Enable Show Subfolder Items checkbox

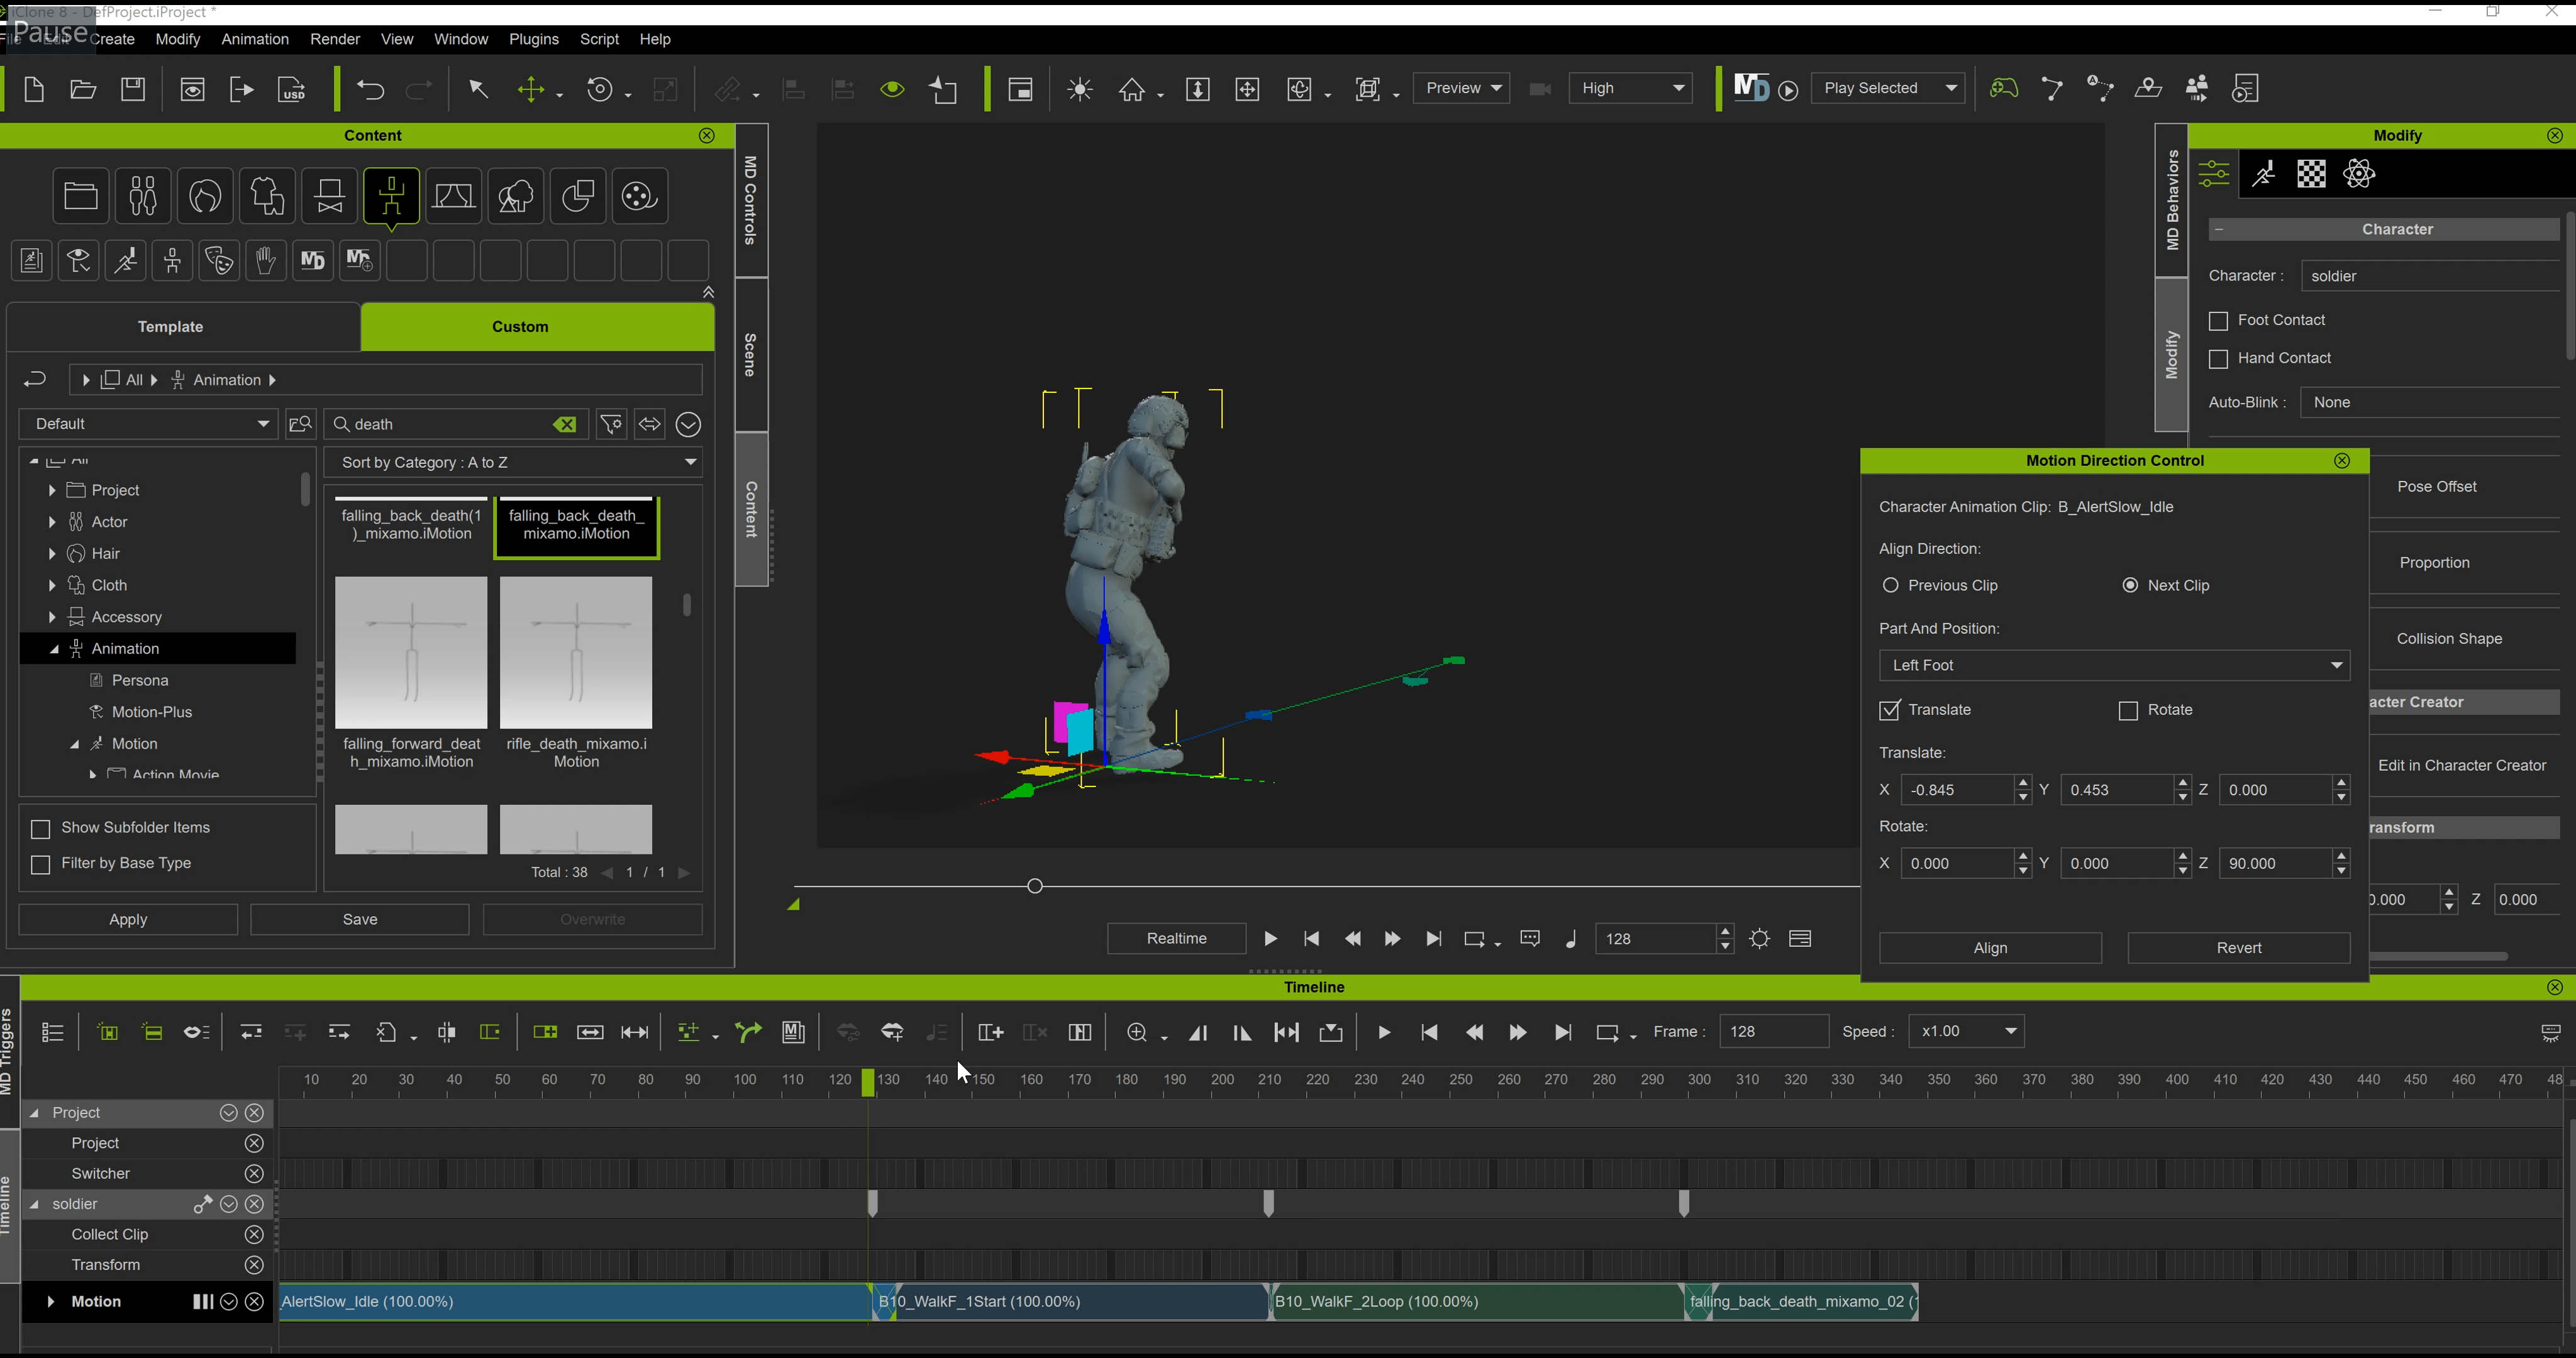coord(41,829)
